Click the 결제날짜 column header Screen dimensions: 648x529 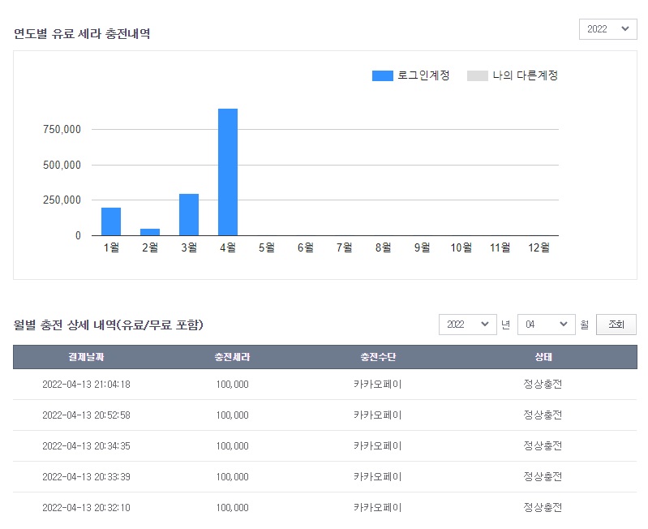(x=86, y=357)
